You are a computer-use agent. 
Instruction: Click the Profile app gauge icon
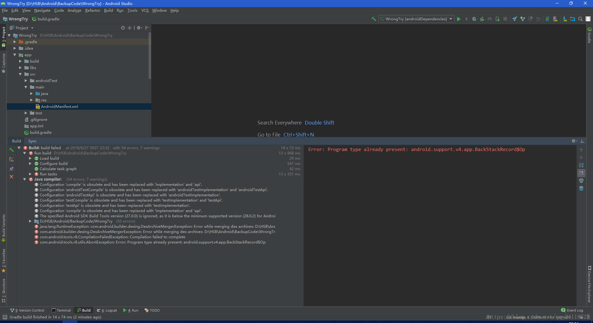490,19
